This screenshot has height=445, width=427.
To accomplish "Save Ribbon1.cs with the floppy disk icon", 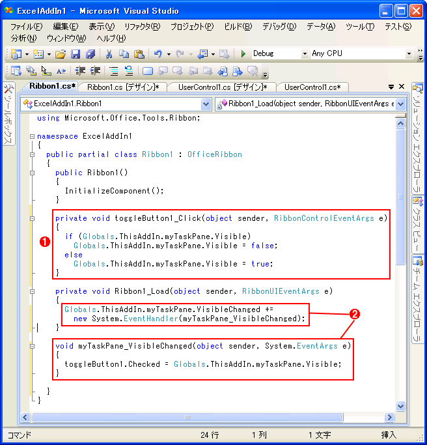I will click(75, 53).
